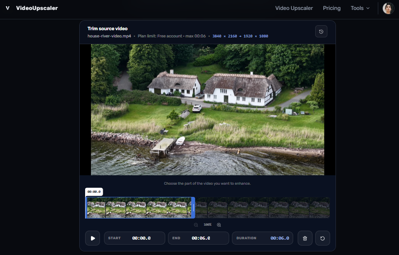The height and width of the screenshot is (255, 399).
Task: Zoom in the timeline
Action: coord(219,225)
